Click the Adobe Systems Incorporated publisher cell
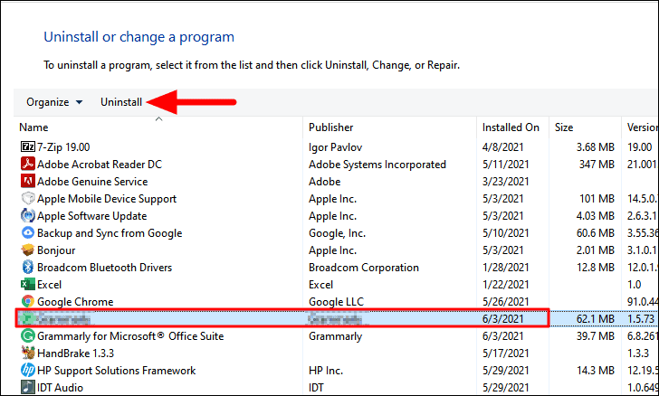The height and width of the screenshot is (396, 659). click(377, 165)
